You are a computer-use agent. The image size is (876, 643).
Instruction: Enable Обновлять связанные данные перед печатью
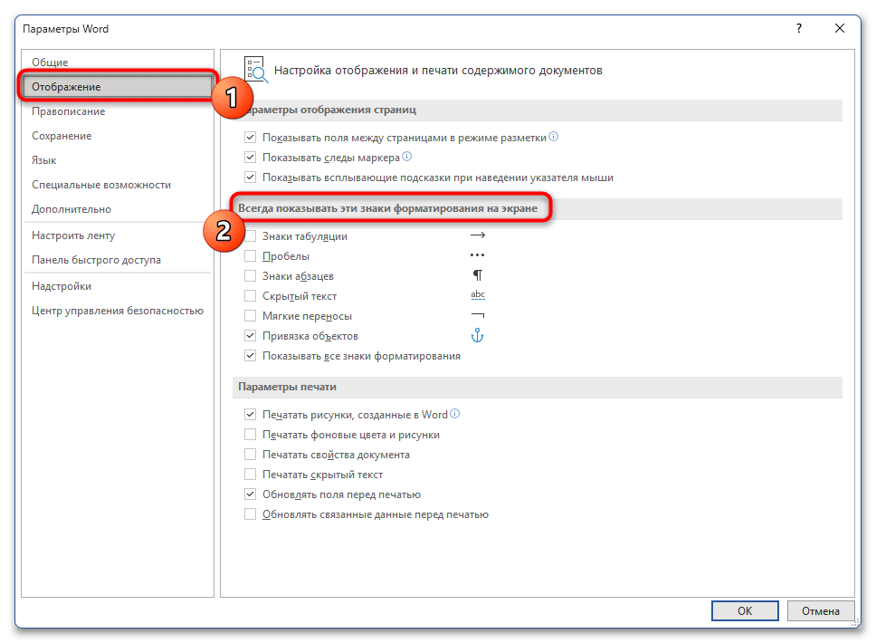(251, 514)
